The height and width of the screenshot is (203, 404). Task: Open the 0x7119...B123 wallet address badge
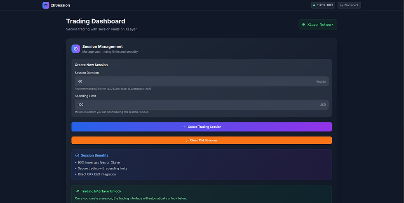(323, 5)
